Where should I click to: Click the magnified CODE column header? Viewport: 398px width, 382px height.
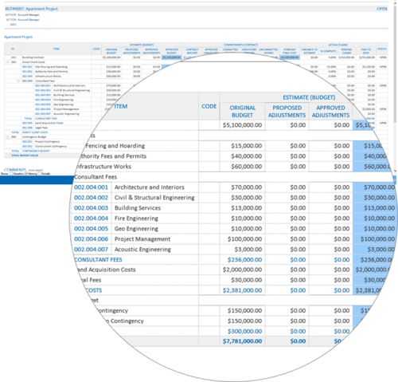(x=209, y=106)
